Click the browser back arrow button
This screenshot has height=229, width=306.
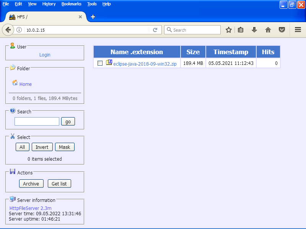tap(8, 30)
